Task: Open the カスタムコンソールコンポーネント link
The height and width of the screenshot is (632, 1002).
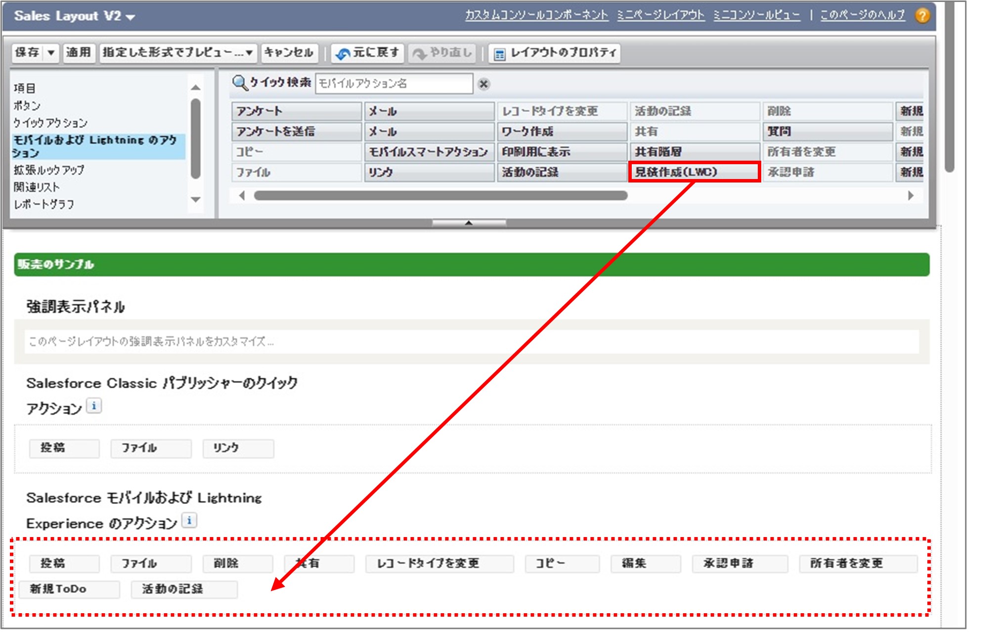Action: pyautogui.click(x=536, y=15)
